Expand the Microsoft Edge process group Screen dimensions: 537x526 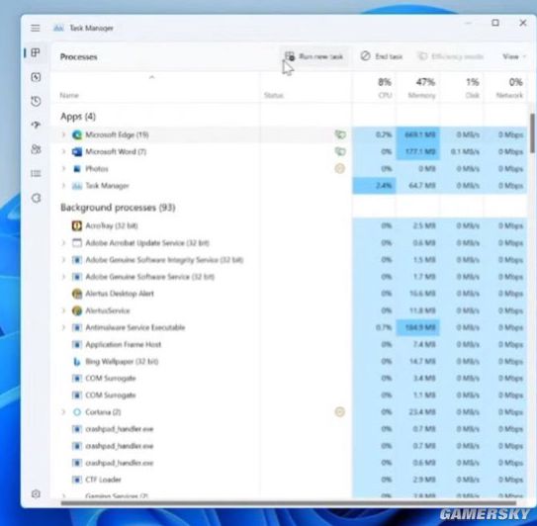point(63,134)
